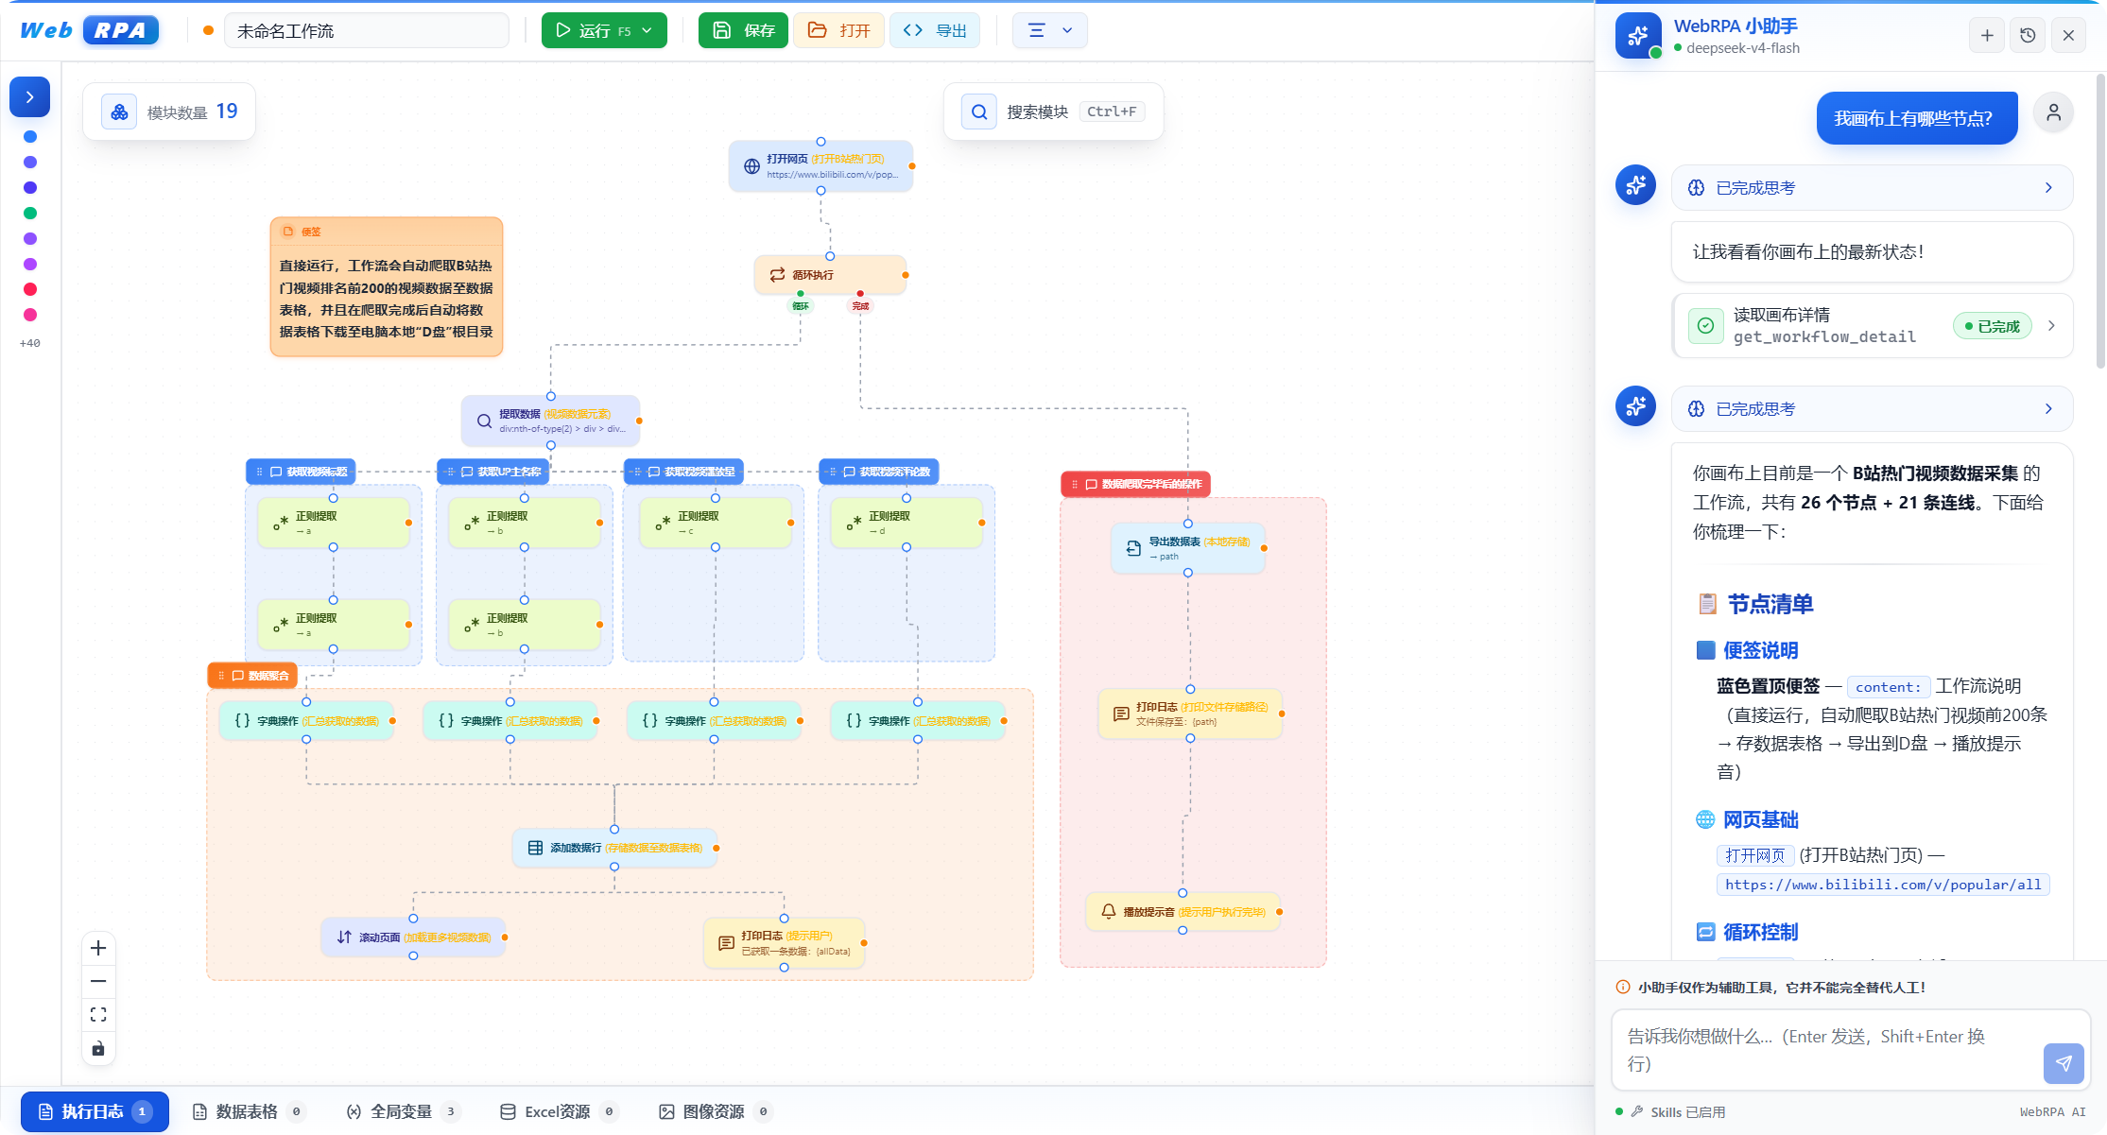Click the 模块数量 blocks icon
Screen dimensions: 2107x1135
click(119, 112)
